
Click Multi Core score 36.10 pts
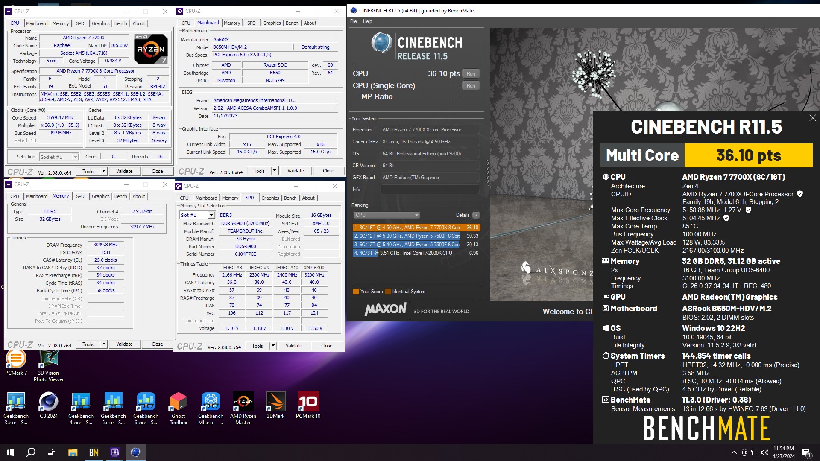[748, 155]
